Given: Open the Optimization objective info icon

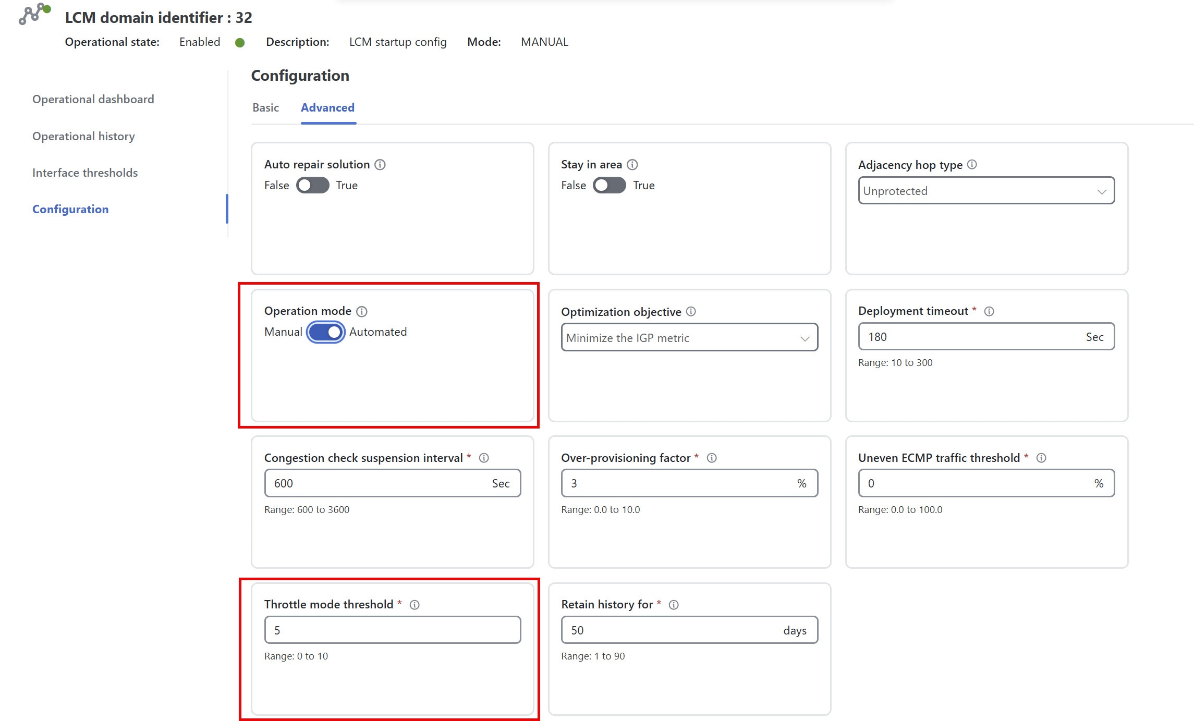Looking at the screenshot, I should [691, 312].
